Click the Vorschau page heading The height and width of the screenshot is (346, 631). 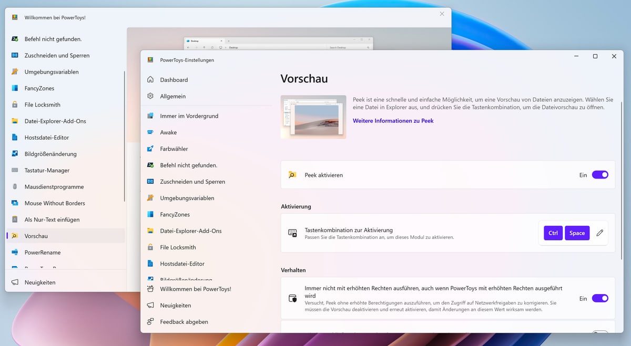pos(304,79)
